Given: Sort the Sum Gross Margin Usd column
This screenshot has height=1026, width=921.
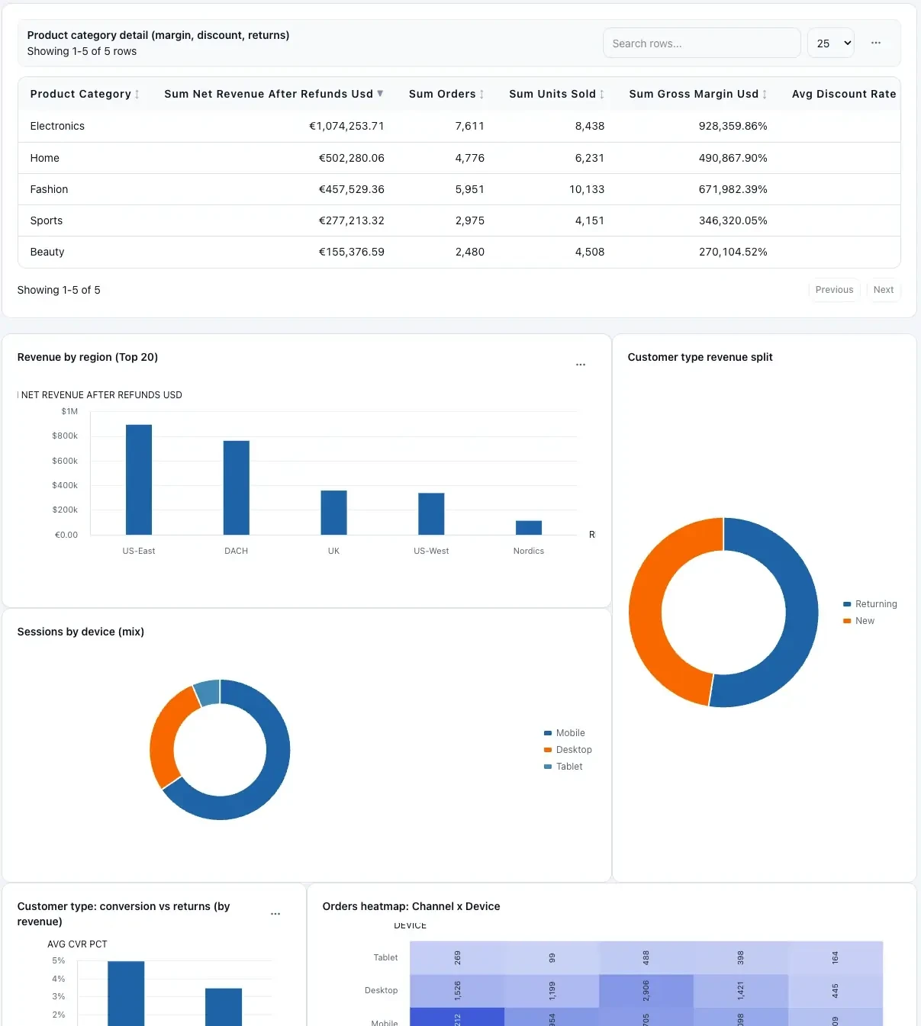Looking at the screenshot, I should pos(765,94).
